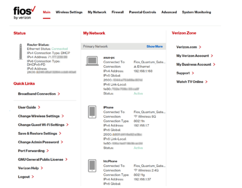Click the arrow beside Logout
This screenshot has height=188, width=242.
click(33, 177)
